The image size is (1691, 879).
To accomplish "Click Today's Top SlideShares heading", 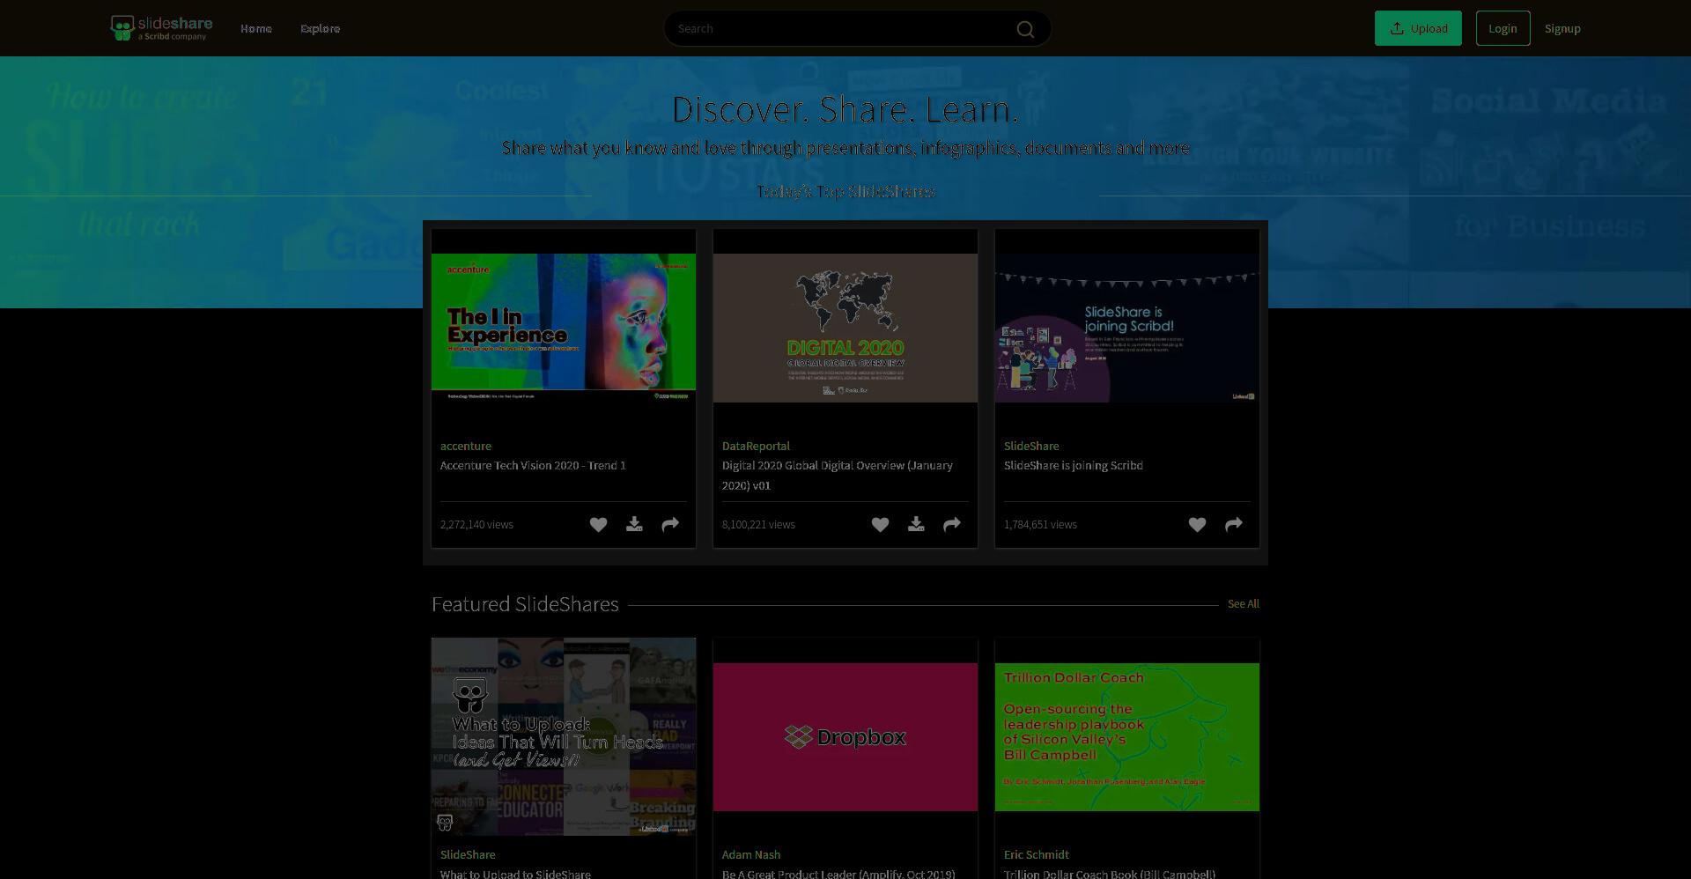I will (845, 192).
